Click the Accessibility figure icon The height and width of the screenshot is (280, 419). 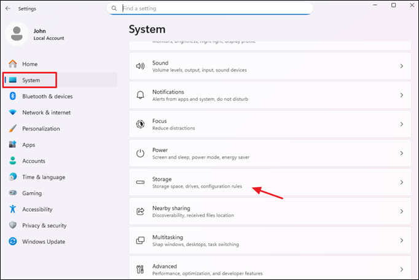(12, 209)
